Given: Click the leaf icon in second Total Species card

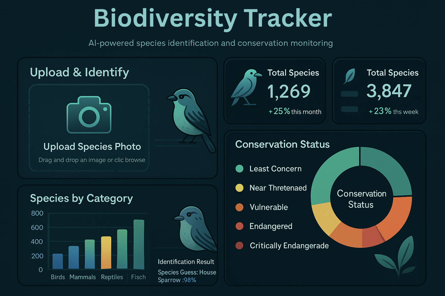Looking at the screenshot, I should (350, 76).
